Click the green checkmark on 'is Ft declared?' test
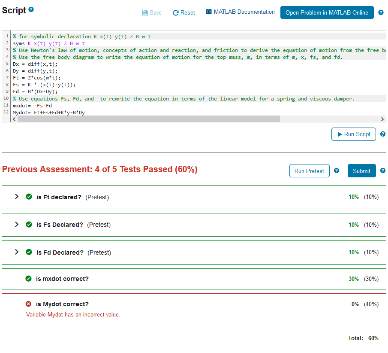Screen dimensions: 388x353 coord(29,197)
